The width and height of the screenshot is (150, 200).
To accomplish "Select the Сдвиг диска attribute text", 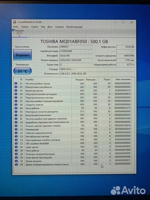I will [x=32, y=147].
